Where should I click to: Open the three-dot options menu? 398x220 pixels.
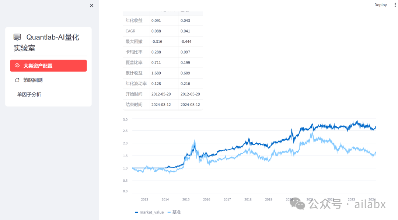[395, 5]
